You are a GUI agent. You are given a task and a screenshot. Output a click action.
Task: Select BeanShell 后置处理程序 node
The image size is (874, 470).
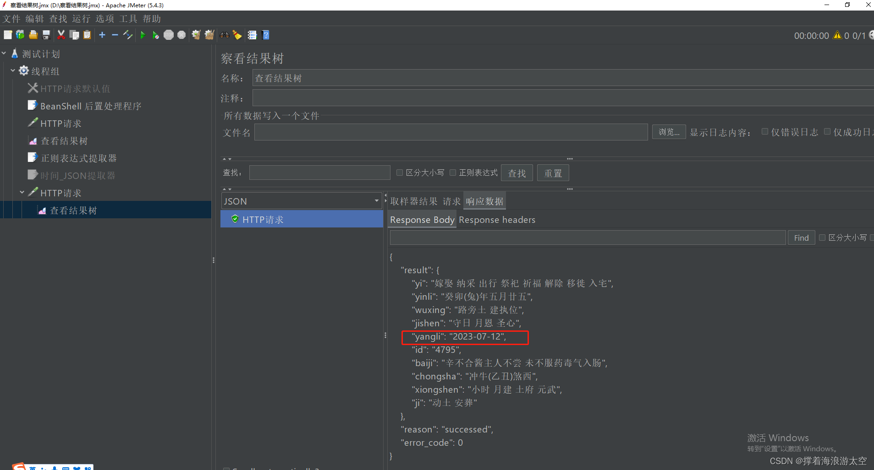[91, 106]
